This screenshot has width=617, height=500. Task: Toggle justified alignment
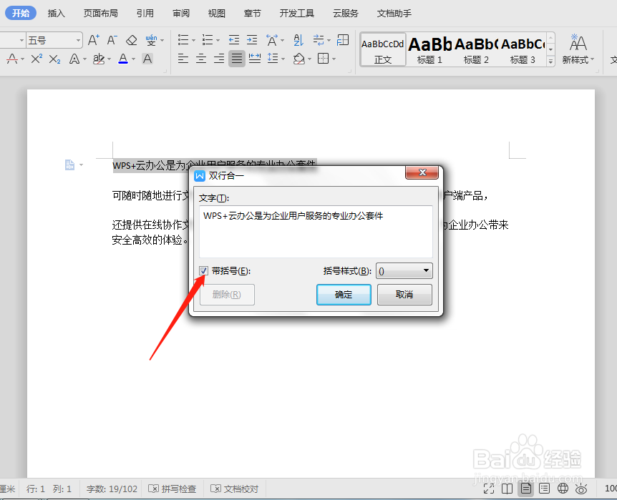click(237, 59)
